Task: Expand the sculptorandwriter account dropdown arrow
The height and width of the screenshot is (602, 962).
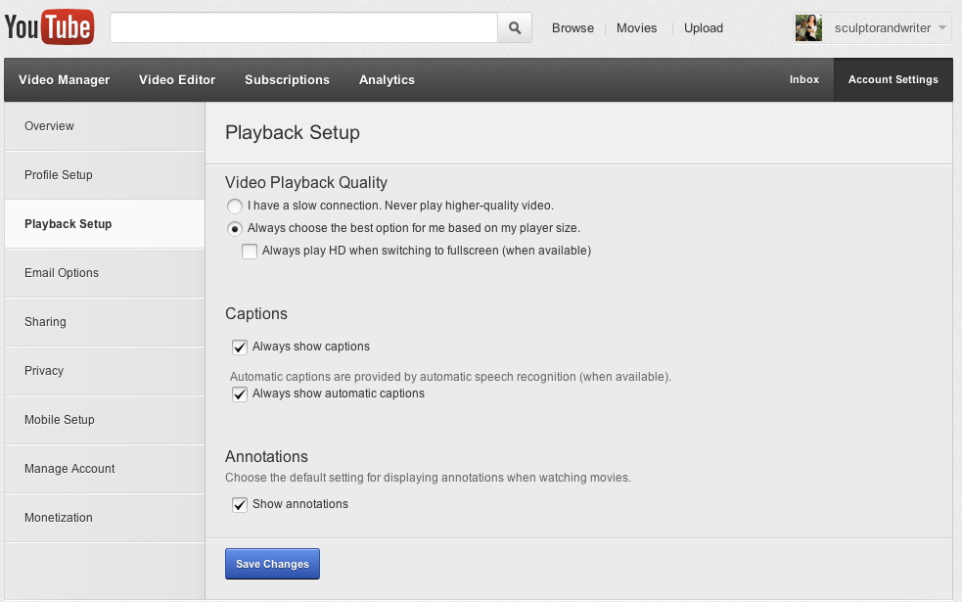Action: tap(942, 27)
